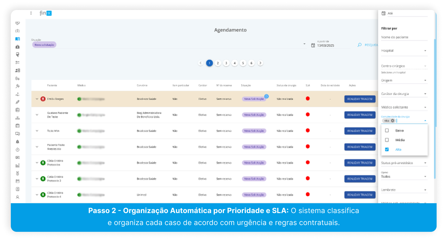Check the Média complexity option
Screen dimensions: 444x240
pos(387,140)
